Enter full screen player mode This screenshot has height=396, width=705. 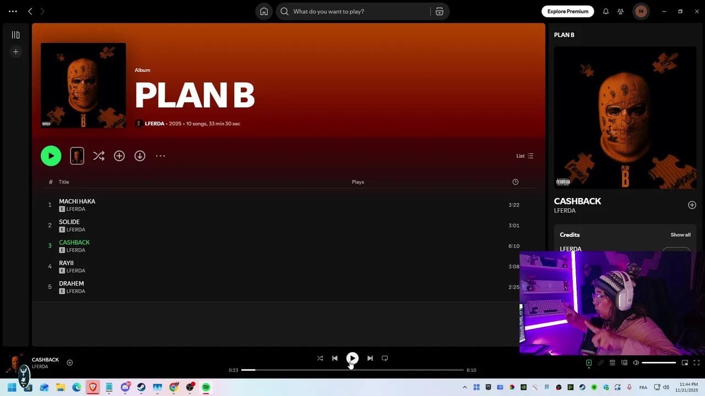click(696, 363)
